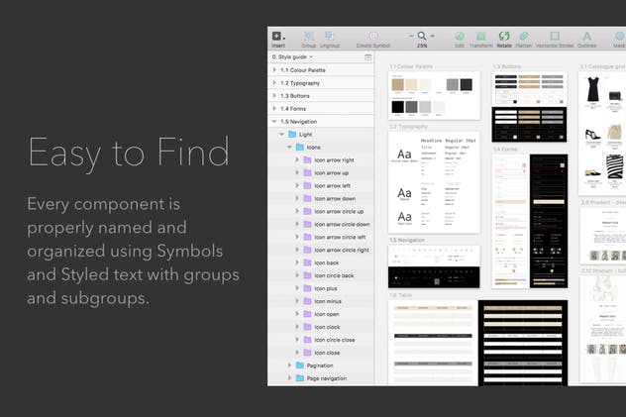Select the Icon circle close layer
This screenshot has width=626, height=417.
point(333,340)
